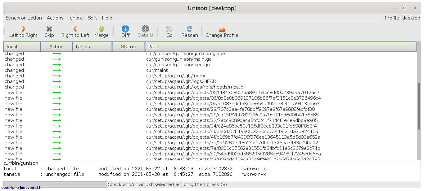Click the Details toolbar icon
Viewport: 424px width, 191px height.
[146, 29]
